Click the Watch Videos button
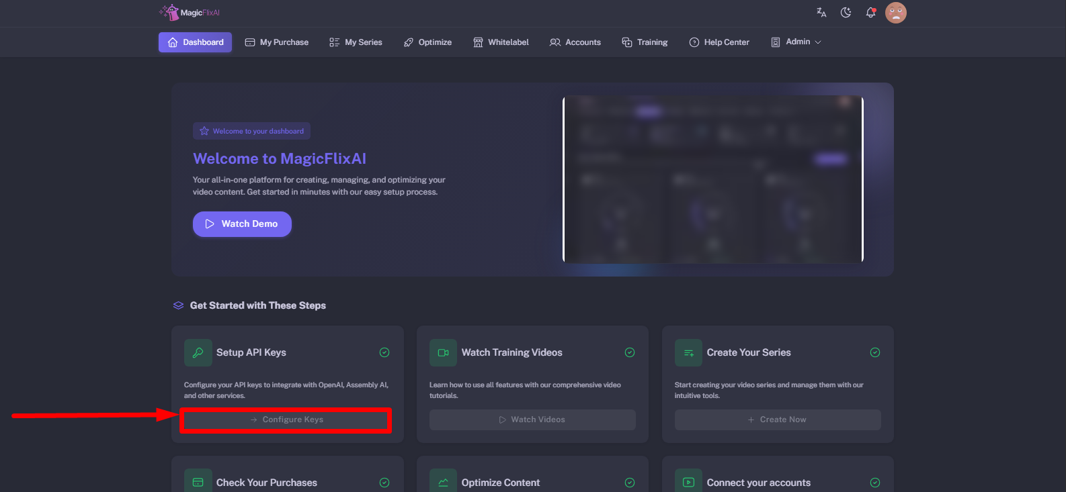1066x492 pixels. 532,420
